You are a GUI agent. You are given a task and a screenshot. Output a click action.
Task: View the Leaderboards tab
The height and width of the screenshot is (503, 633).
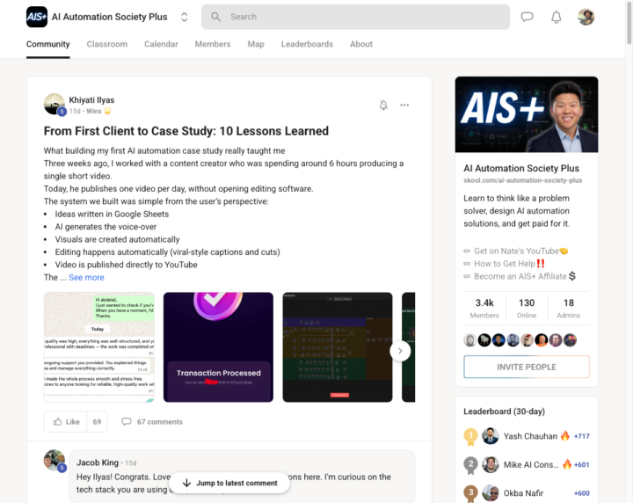click(307, 44)
